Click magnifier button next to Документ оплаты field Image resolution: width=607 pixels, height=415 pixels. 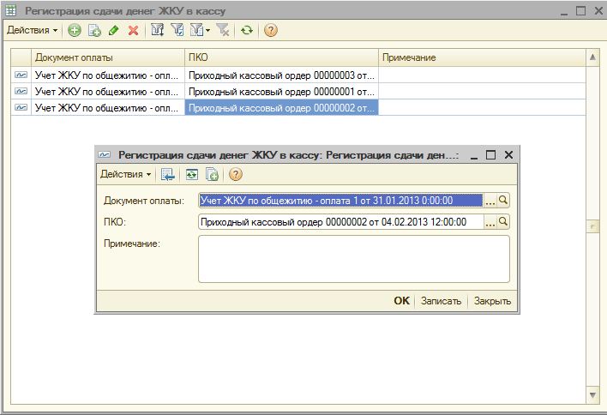tap(504, 201)
